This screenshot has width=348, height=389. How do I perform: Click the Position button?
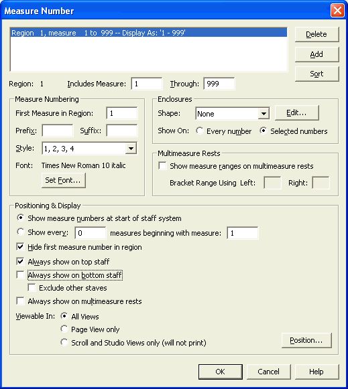pos(306,340)
